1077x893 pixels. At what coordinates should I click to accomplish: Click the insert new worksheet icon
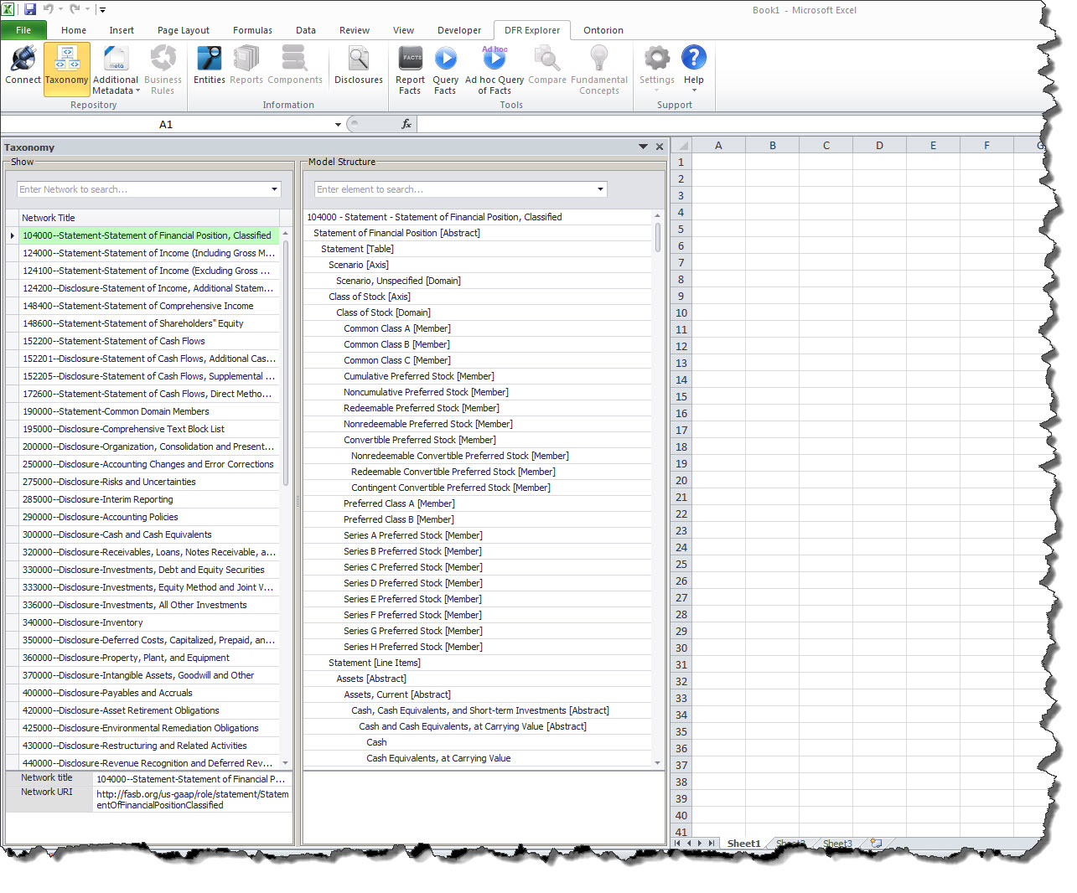point(876,843)
